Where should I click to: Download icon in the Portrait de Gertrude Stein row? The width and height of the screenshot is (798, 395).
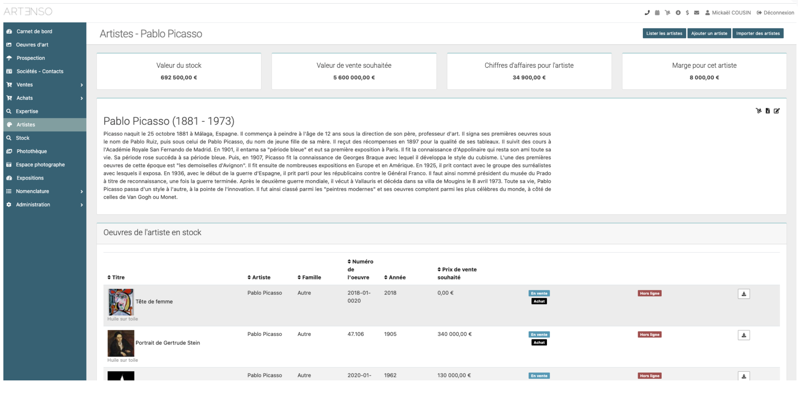(744, 335)
